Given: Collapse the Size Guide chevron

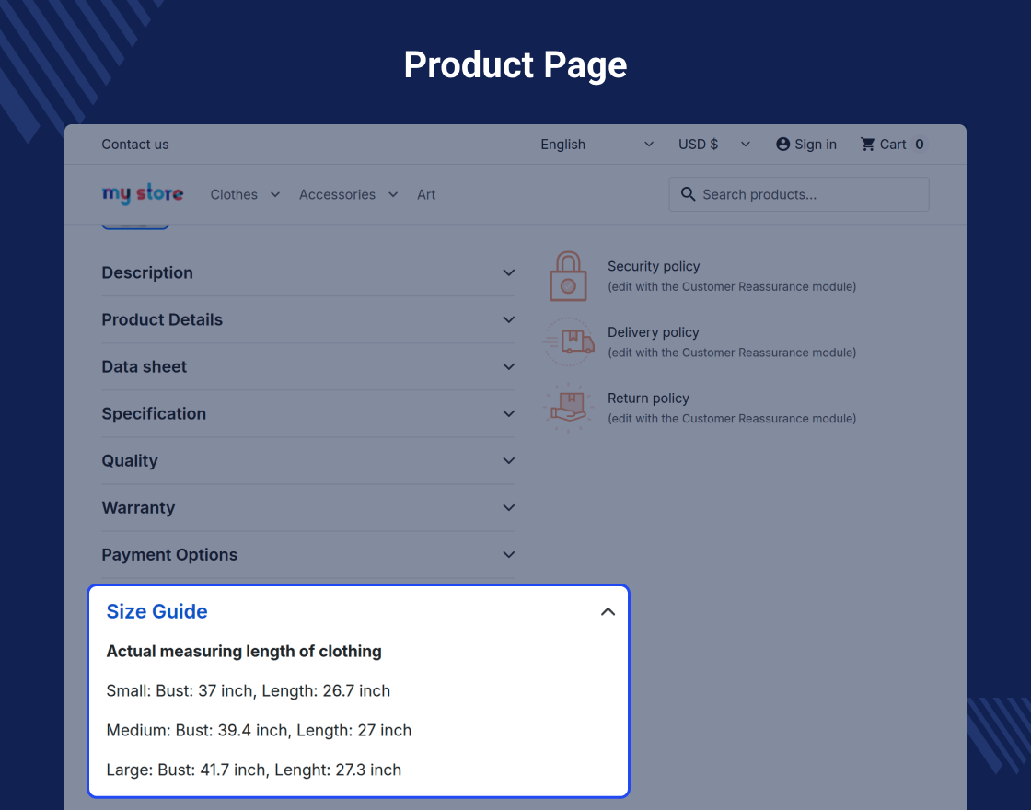Looking at the screenshot, I should (x=608, y=611).
